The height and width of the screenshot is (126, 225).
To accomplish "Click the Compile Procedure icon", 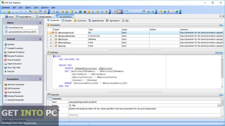I will tap(5, 48).
